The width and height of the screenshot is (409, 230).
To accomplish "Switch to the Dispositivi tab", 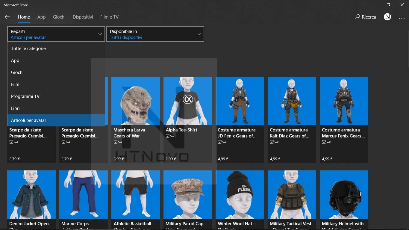I will point(83,17).
